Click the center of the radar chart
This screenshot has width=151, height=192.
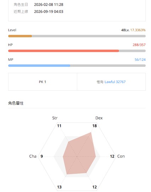point(77,156)
